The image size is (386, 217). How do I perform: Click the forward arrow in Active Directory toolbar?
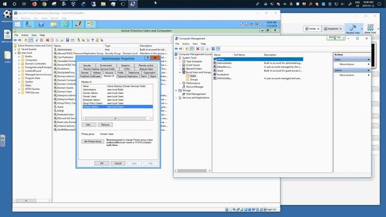pyautogui.click(x=20, y=40)
